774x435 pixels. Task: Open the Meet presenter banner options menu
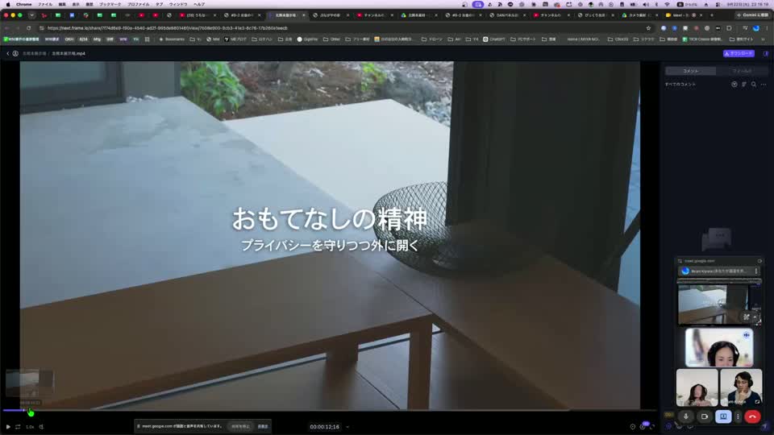point(755,271)
